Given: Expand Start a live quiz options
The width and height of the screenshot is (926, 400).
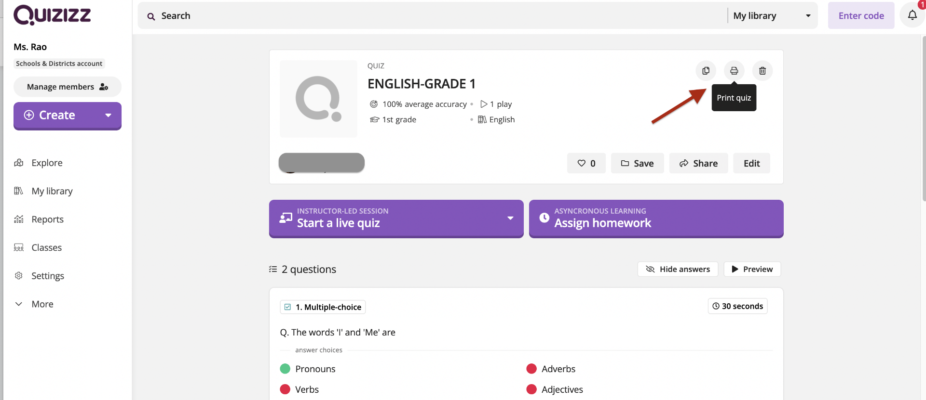Looking at the screenshot, I should (x=510, y=218).
